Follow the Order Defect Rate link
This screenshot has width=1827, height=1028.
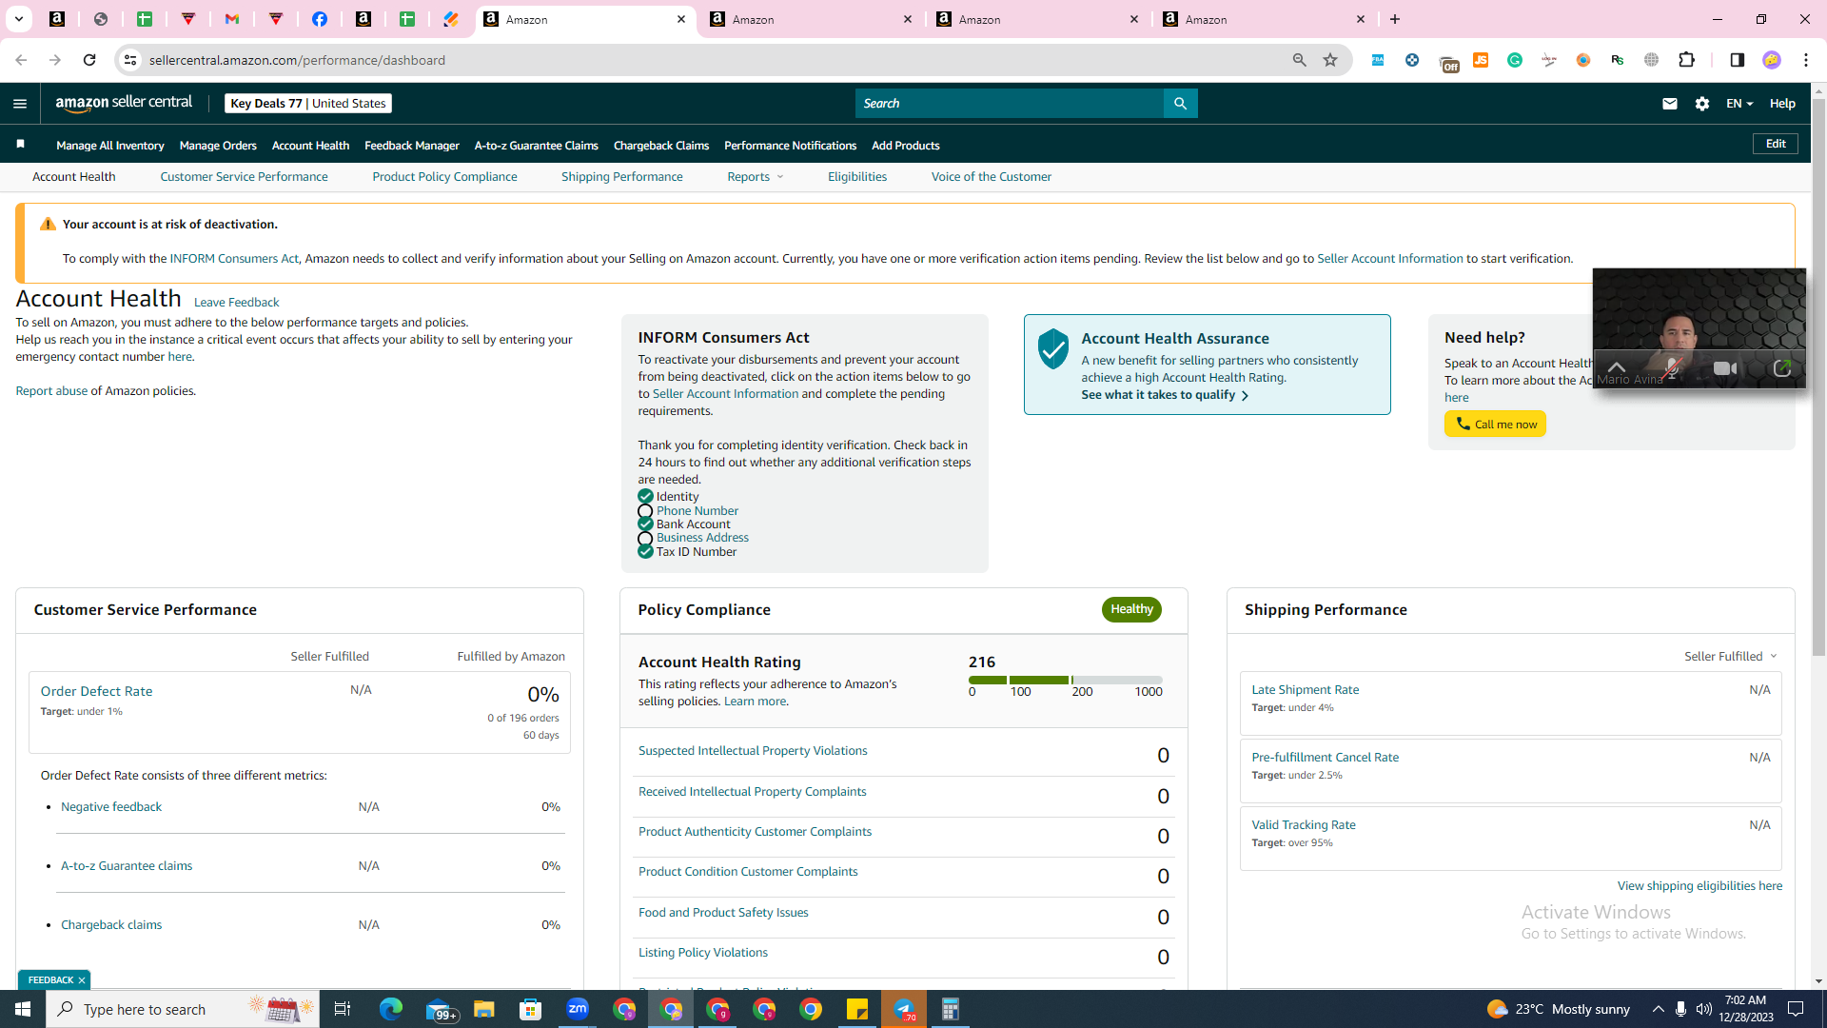(x=96, y=692)
